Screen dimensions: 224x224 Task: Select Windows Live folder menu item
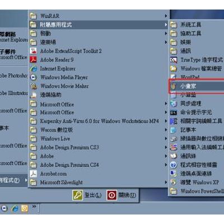click(x=99, y=138)
